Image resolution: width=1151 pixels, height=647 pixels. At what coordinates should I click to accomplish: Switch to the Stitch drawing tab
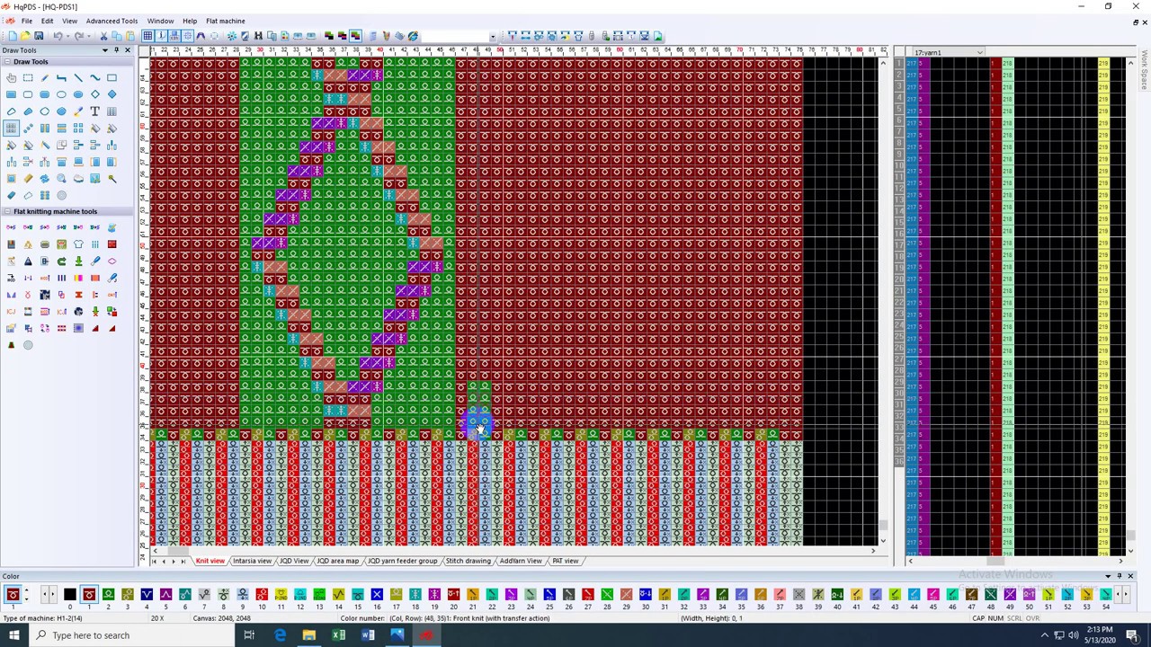pyautogui.click(x=468, y=561)
